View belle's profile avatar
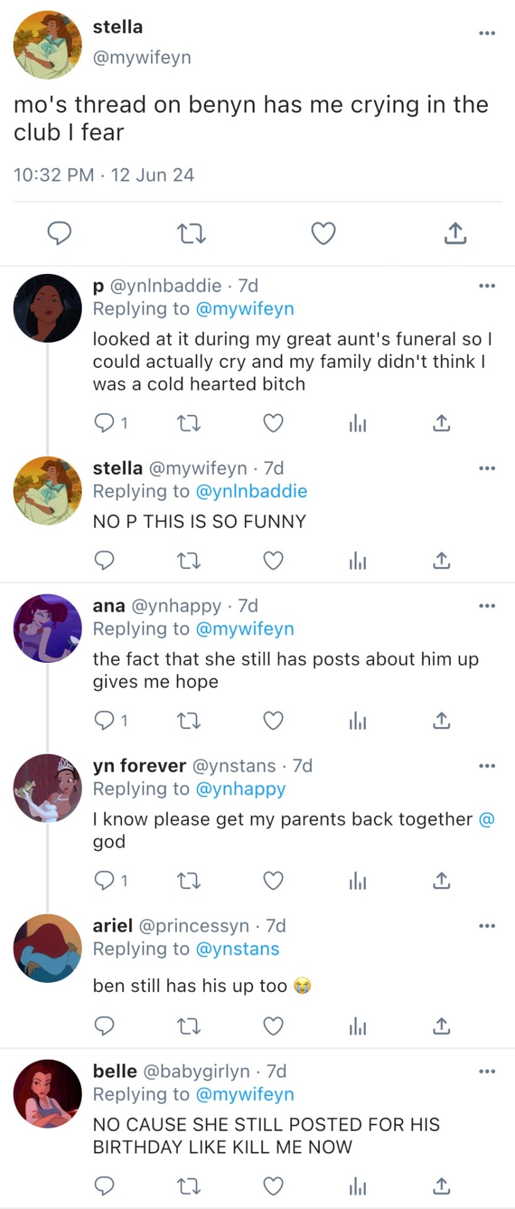Viewport: 515px width, 1209px height. click(x=48, y=1094)
